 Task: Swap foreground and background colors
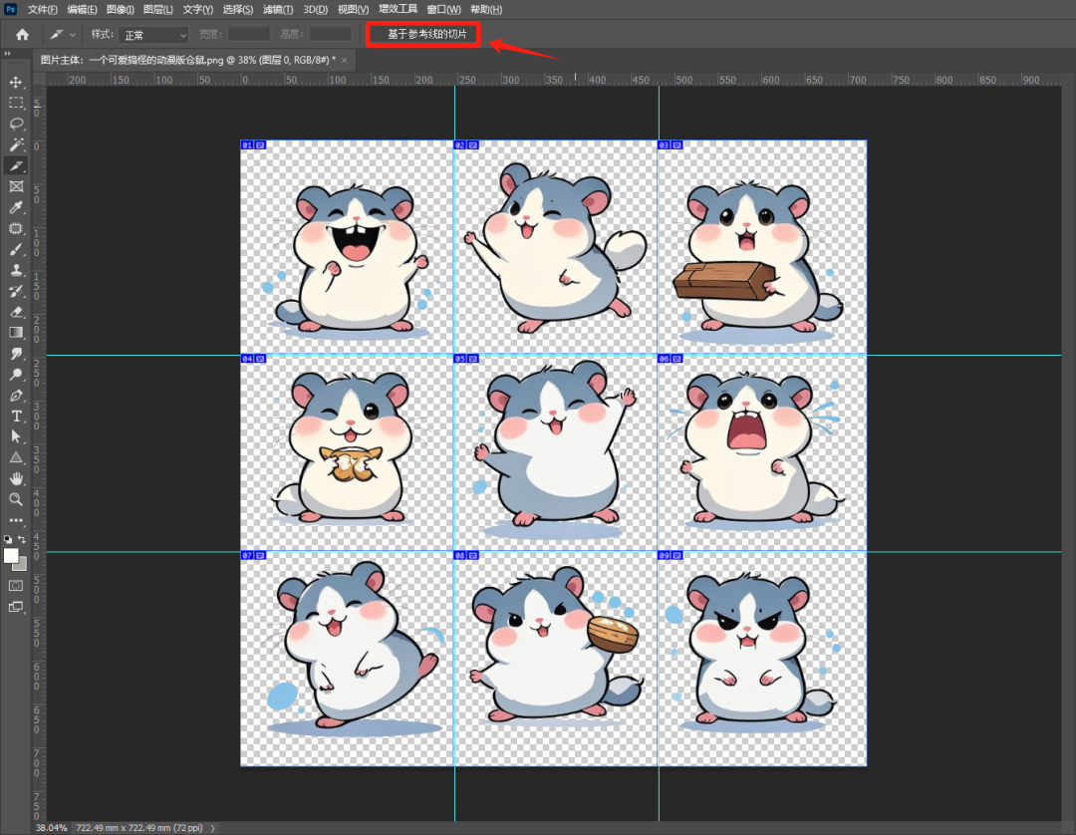(x=22, y=539)
